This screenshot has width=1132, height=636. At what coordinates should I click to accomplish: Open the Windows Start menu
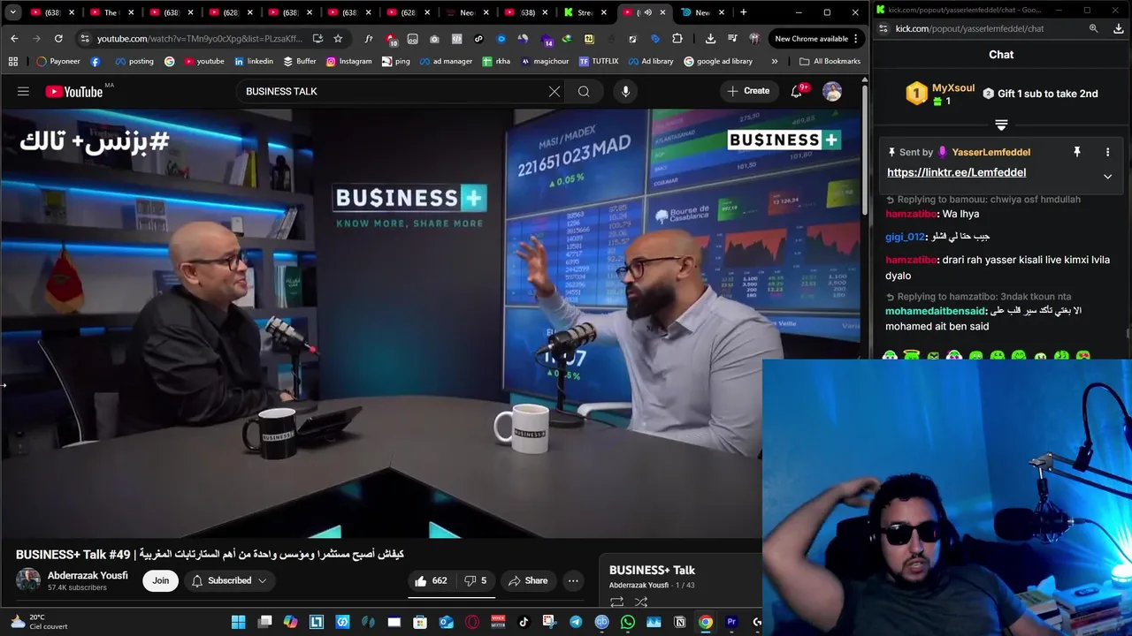[238, 623]
